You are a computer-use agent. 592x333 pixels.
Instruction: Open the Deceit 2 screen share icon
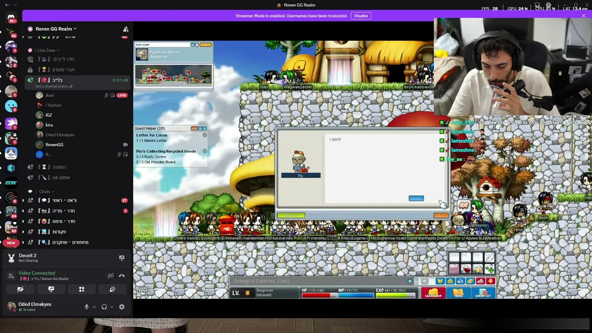(122, 258)
